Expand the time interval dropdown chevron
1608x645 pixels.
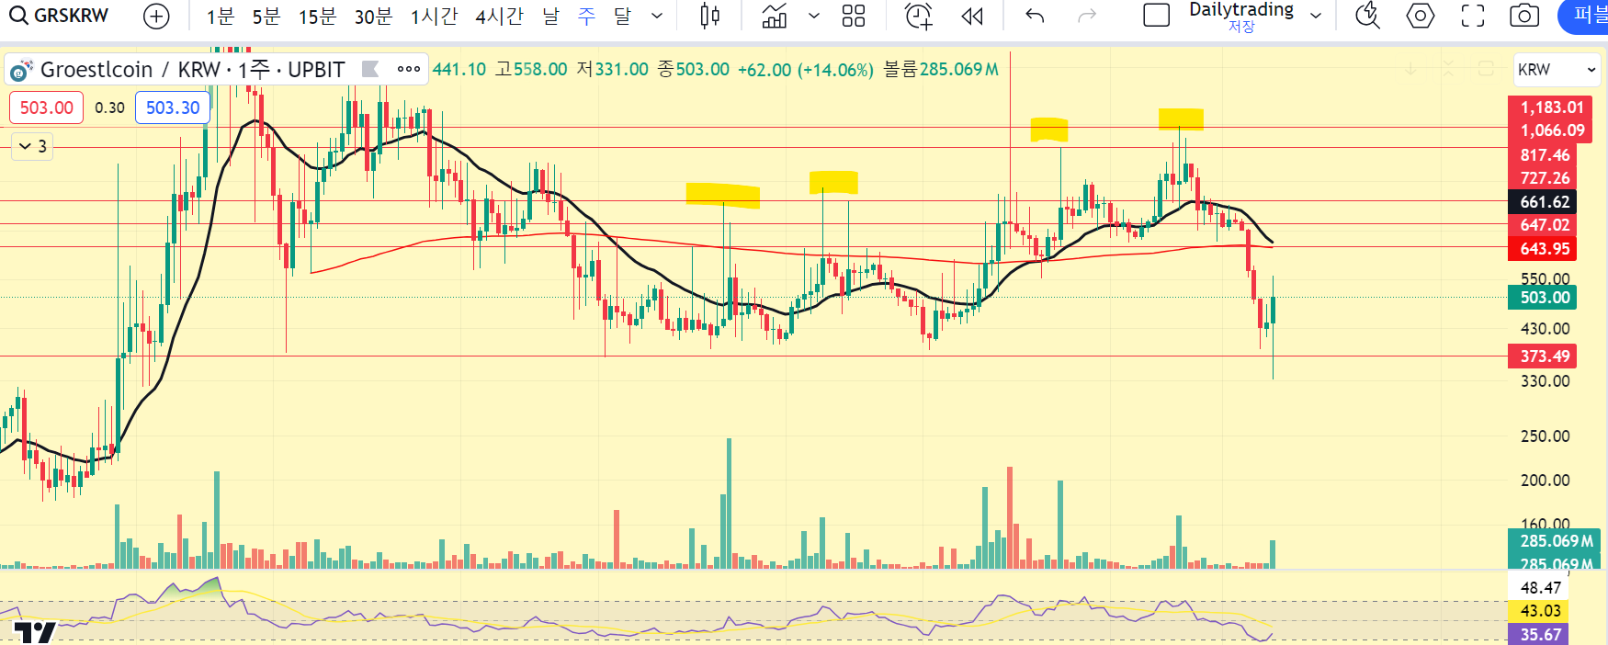(x=657, y=16)
